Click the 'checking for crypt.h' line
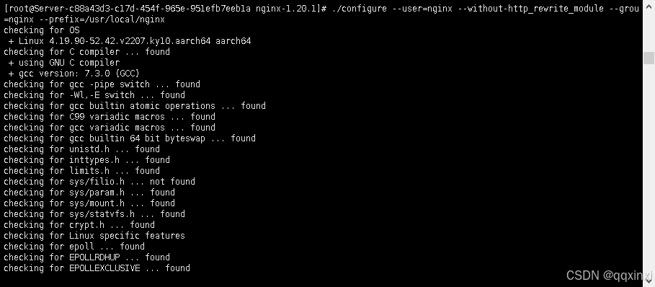 tap(79, 225)
